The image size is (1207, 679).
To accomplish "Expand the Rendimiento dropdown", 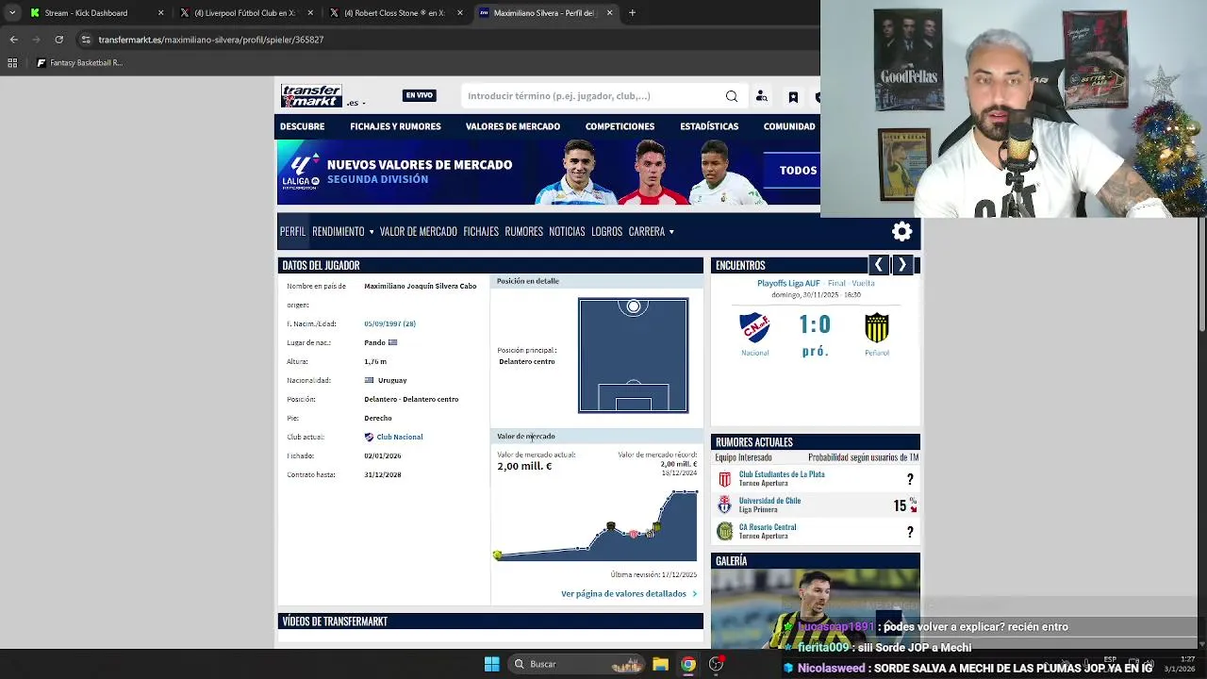I will point(343,231).
